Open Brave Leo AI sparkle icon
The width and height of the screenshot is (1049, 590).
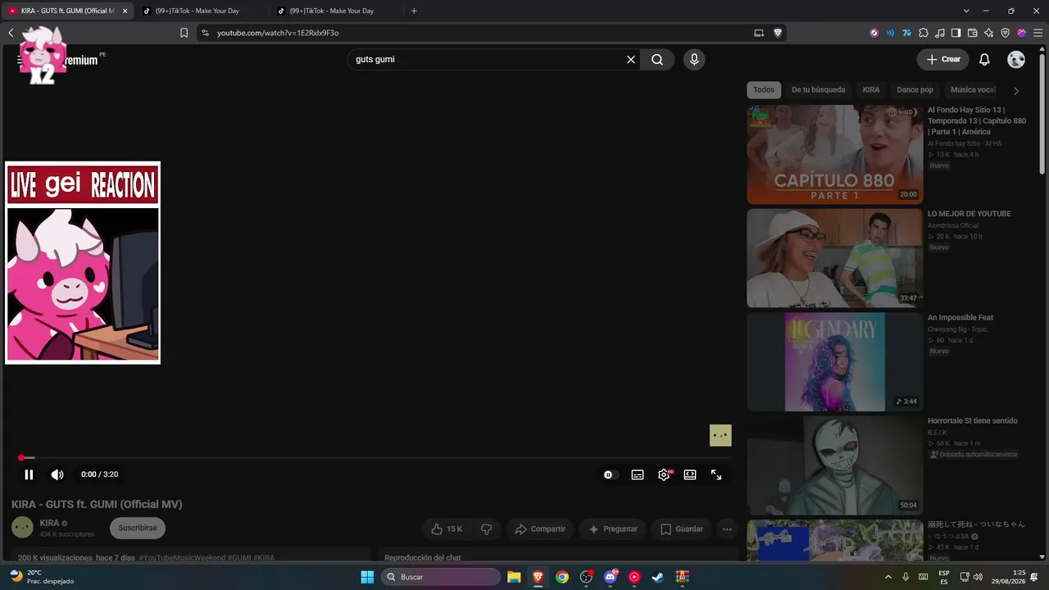pyautogui.click(x=989, y=33)
